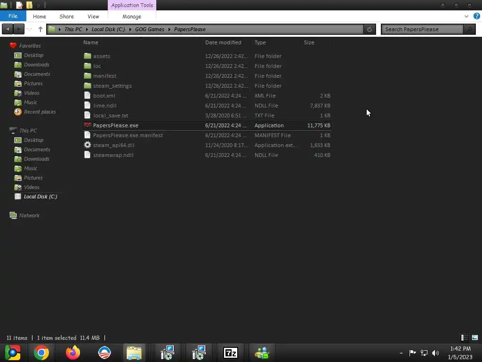Open Network in the navigation pane
This screenshot has height=362, width=482.
[x=29, y=215]
